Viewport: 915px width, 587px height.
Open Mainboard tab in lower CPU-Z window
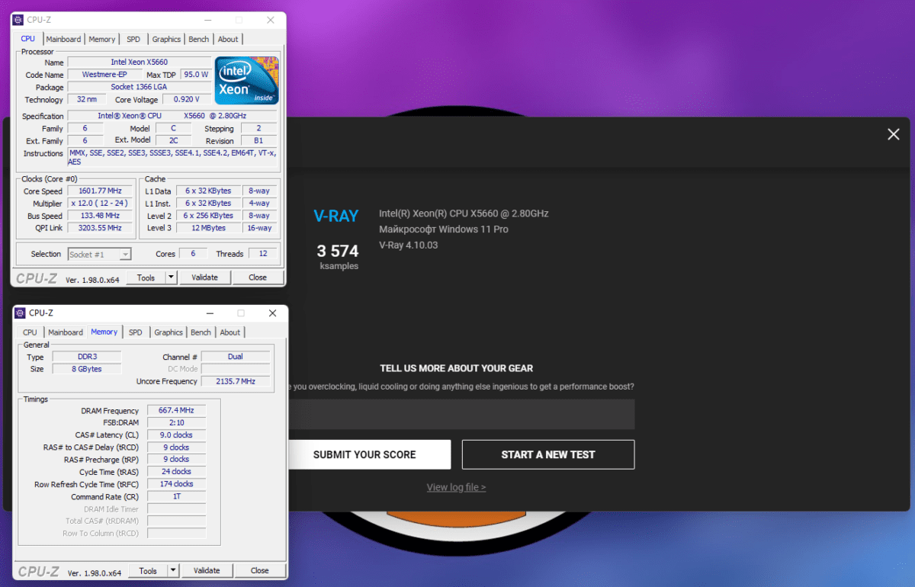[x=66, y=332]
